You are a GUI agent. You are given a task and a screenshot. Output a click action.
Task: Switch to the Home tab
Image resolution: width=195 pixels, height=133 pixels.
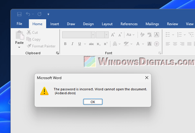click(38, 24)
